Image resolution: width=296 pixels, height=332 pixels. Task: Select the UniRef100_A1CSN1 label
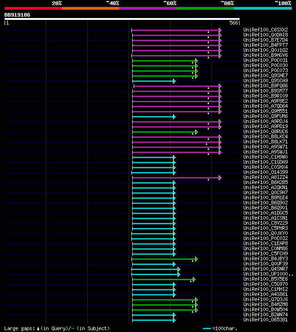point(265,218)
